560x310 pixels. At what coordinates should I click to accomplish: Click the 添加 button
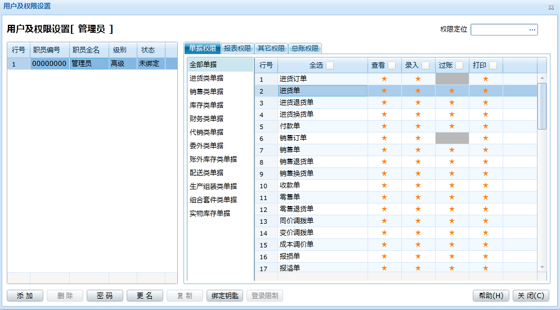(x=25, y=296)
